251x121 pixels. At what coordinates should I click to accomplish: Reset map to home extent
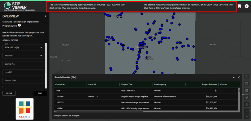point(247,104)
